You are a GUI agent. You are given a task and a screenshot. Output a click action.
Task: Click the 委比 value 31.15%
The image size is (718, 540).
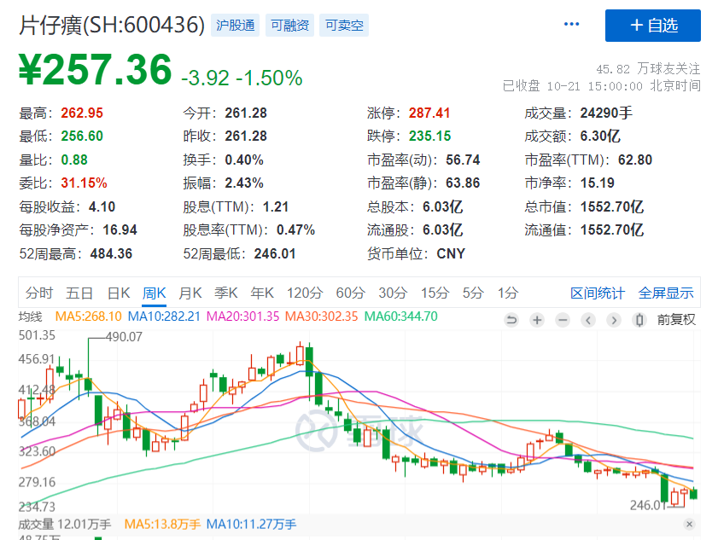click(84, 183)
